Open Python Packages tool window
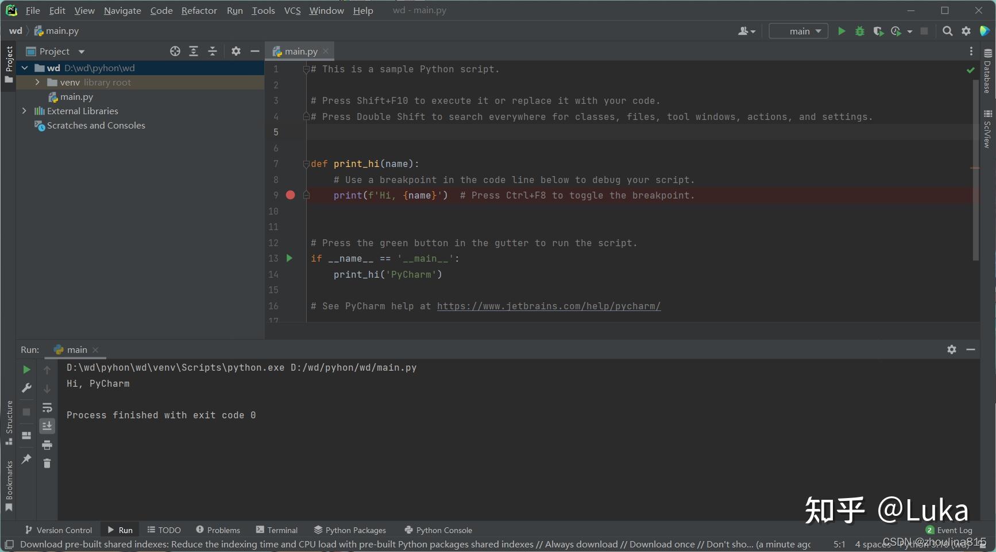996x552 pixels. [x=350, y=530]
